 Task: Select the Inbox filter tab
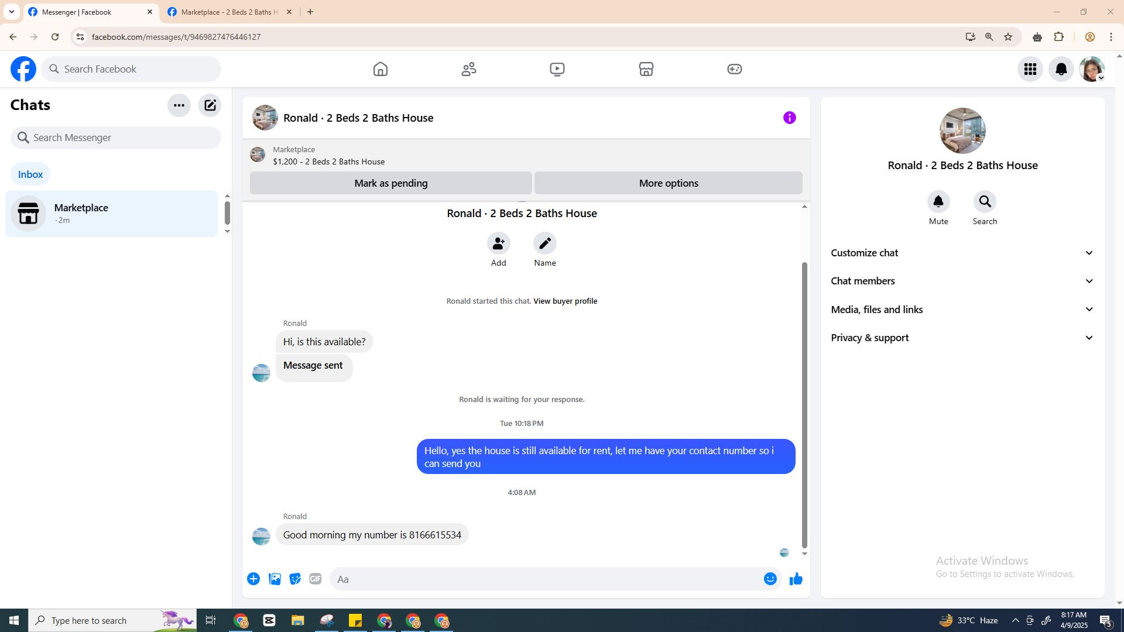(30, 174)
